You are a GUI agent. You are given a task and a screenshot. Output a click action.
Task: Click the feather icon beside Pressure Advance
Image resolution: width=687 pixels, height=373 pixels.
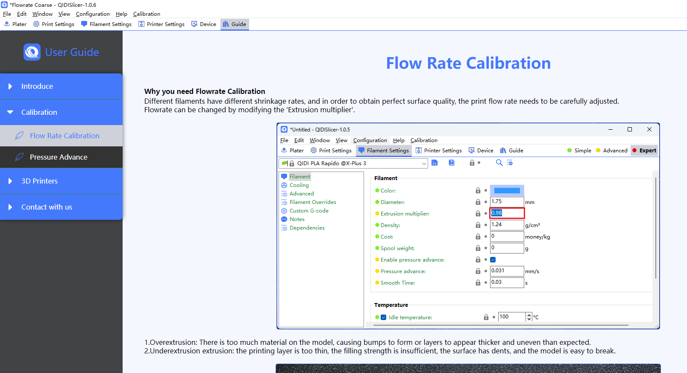19,157
